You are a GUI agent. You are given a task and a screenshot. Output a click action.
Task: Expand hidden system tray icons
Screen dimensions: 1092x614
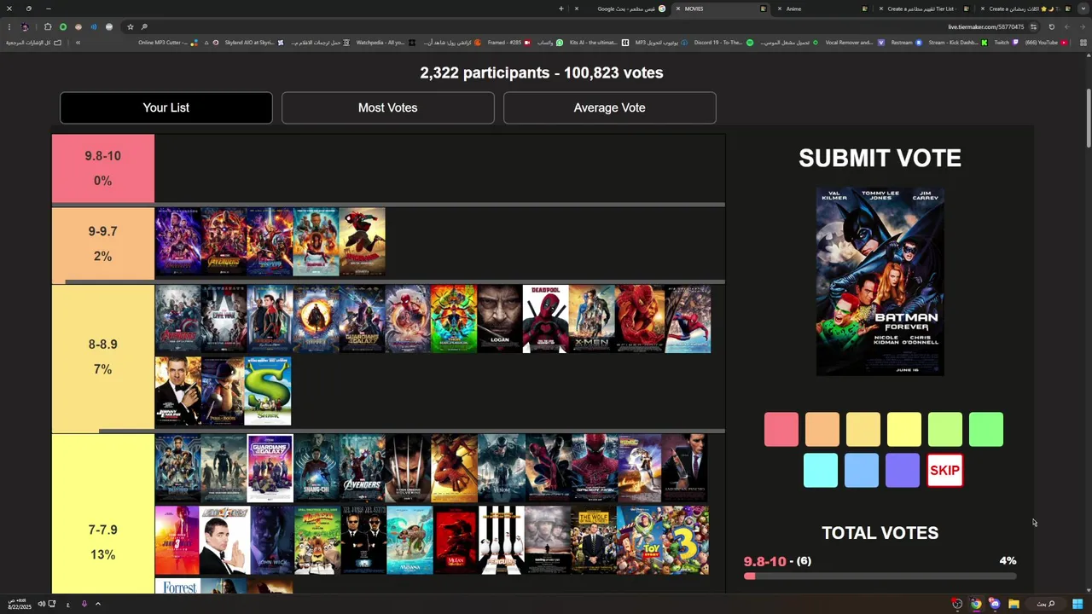pos(97,604)
